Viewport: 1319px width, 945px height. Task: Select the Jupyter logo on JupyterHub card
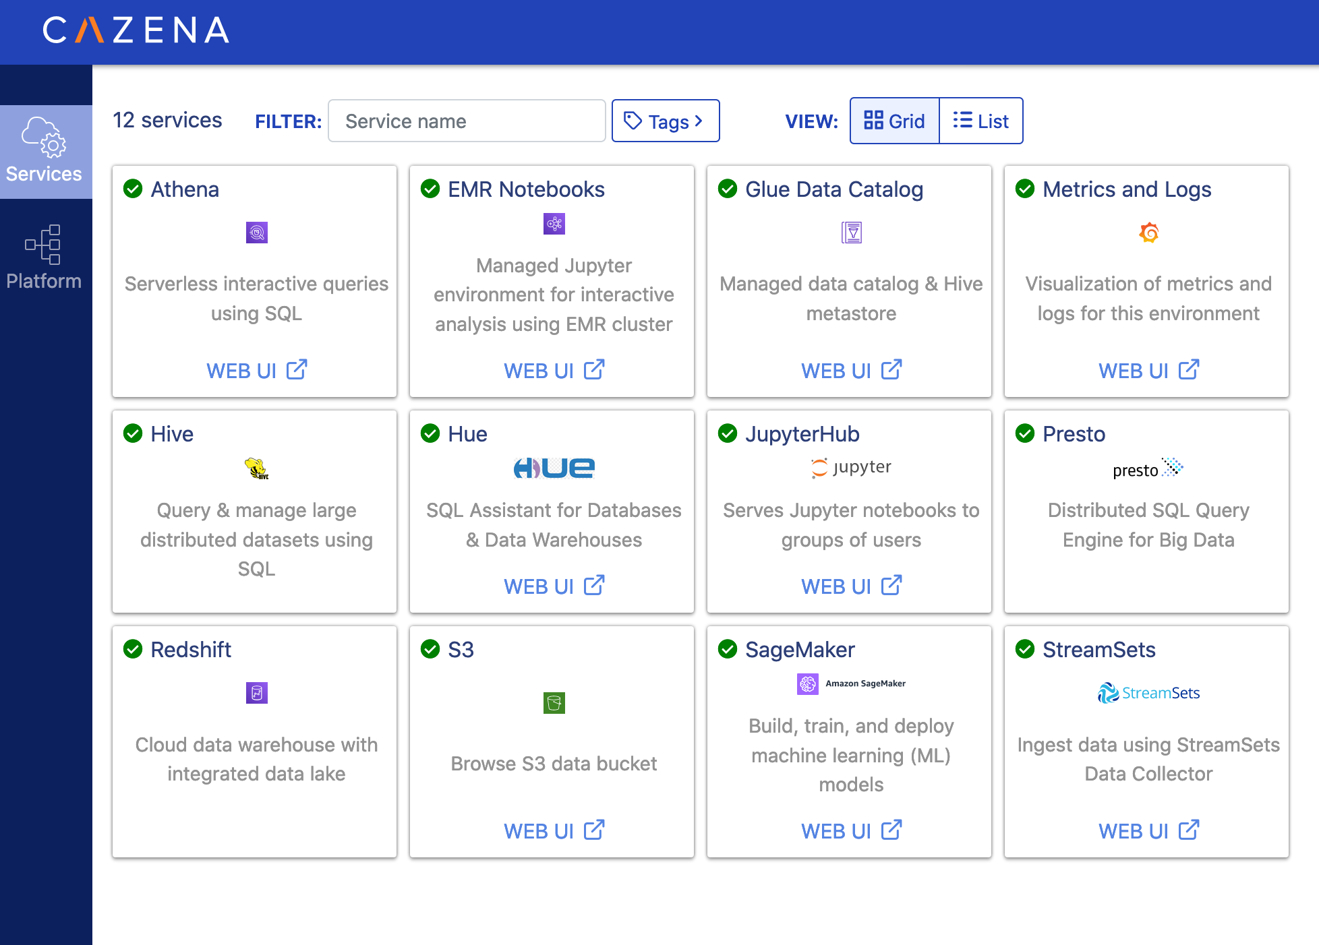(x=850, y=467)
